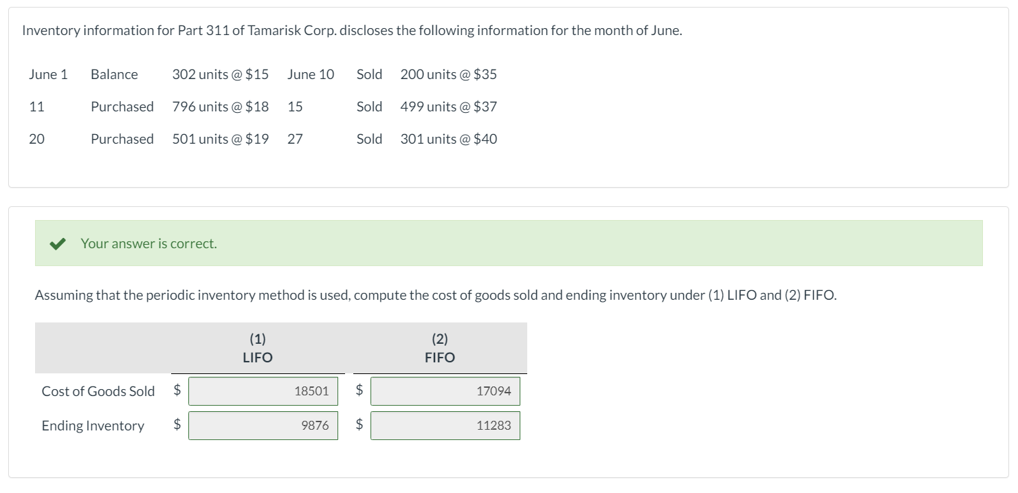Click the periodic inventory method instruction text
Screen dimensions: 1018x493
point(436,296)
